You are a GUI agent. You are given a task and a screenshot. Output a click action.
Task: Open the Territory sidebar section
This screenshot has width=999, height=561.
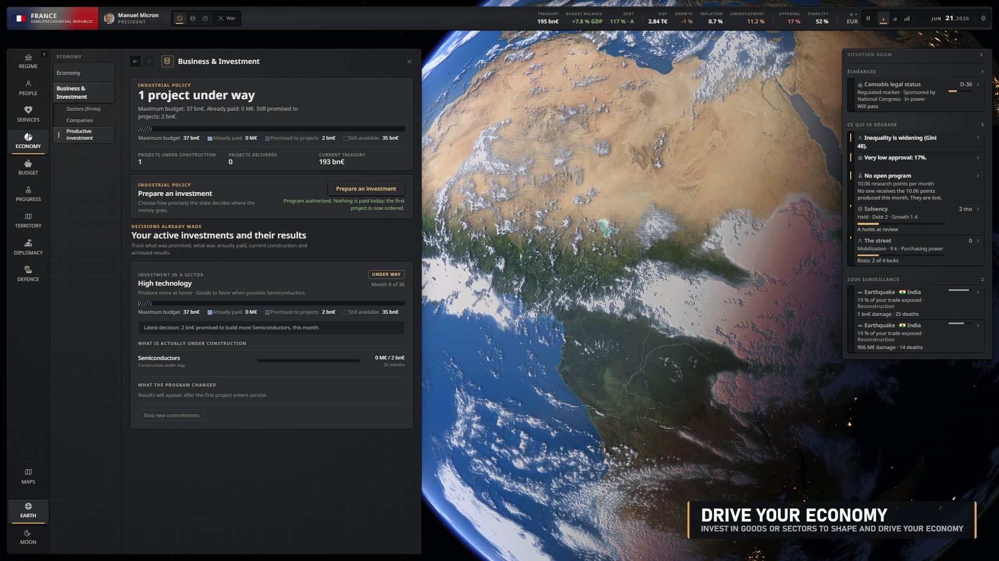pyautogui.click(x=28, y=221)
